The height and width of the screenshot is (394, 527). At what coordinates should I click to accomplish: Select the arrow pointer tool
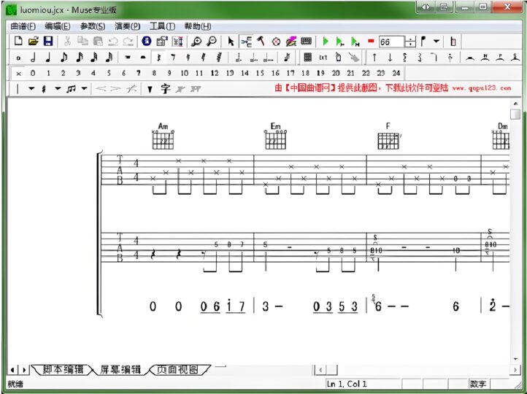click(231, 42)
